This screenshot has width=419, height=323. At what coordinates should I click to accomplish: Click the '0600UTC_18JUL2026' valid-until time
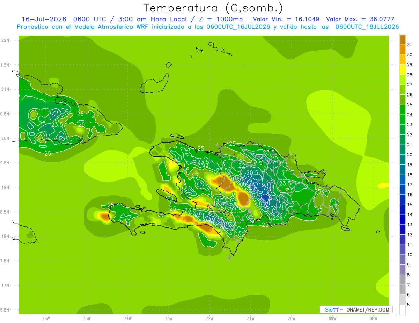click(x=367, y=27)
